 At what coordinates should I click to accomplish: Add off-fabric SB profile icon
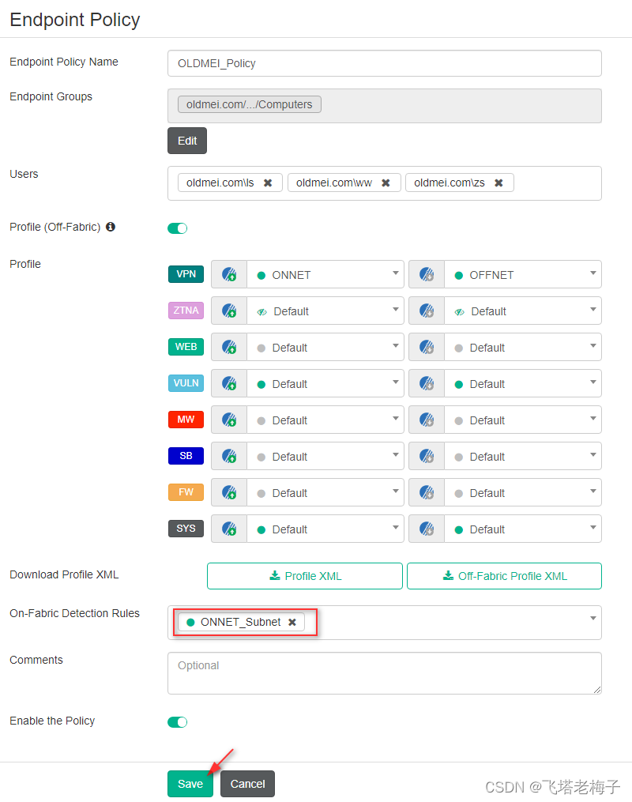(427, 456)
